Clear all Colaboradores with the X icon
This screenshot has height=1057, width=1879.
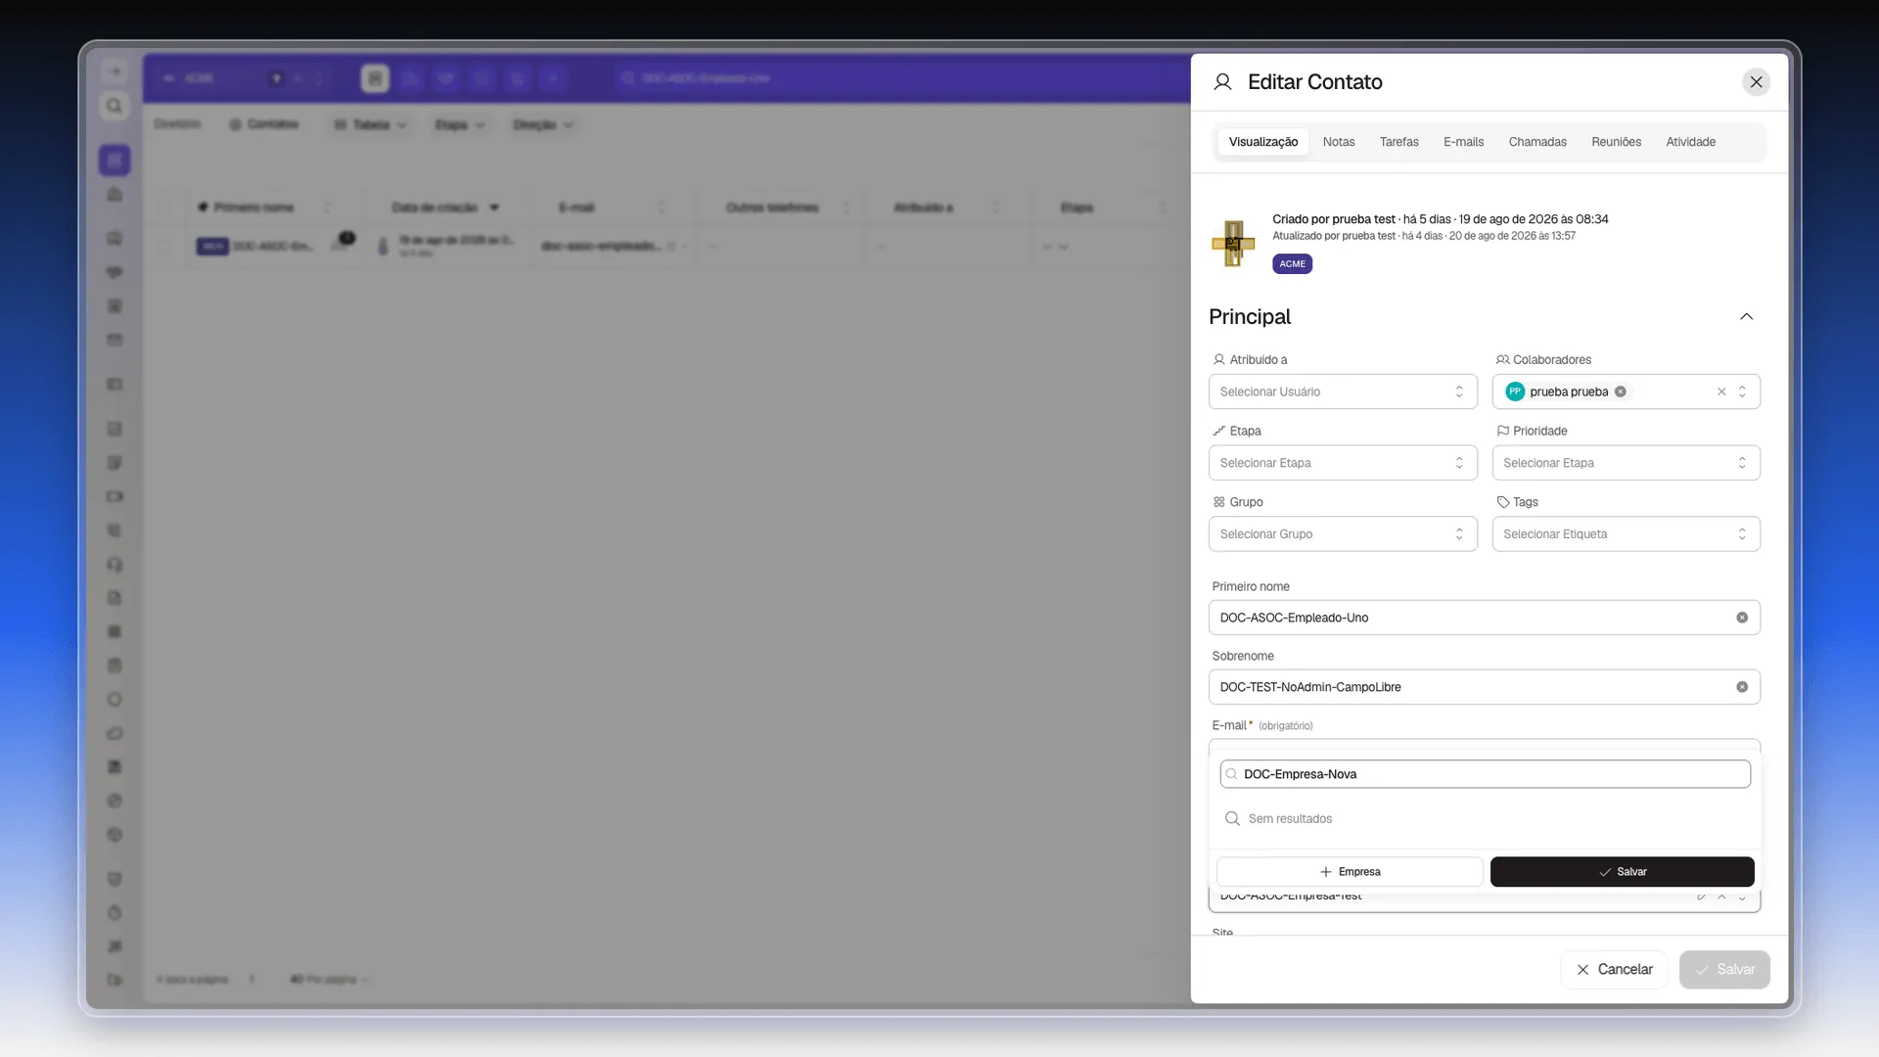point(1721,391)
